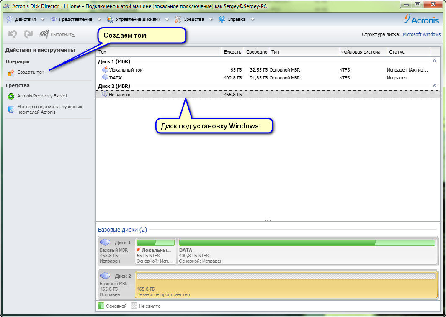Image resolution: width=446 pixels, height=317 pixels.
Task: Open the Представление menu
Action: pyautogui.click(x=76, y=19)
